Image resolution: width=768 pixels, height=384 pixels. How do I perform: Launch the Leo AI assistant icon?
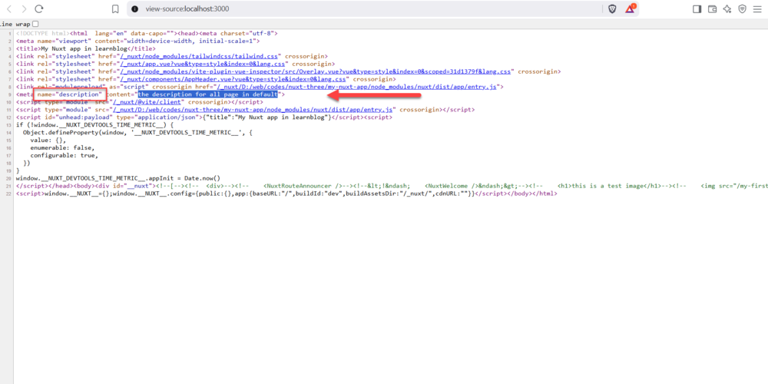tap(727, 8)
